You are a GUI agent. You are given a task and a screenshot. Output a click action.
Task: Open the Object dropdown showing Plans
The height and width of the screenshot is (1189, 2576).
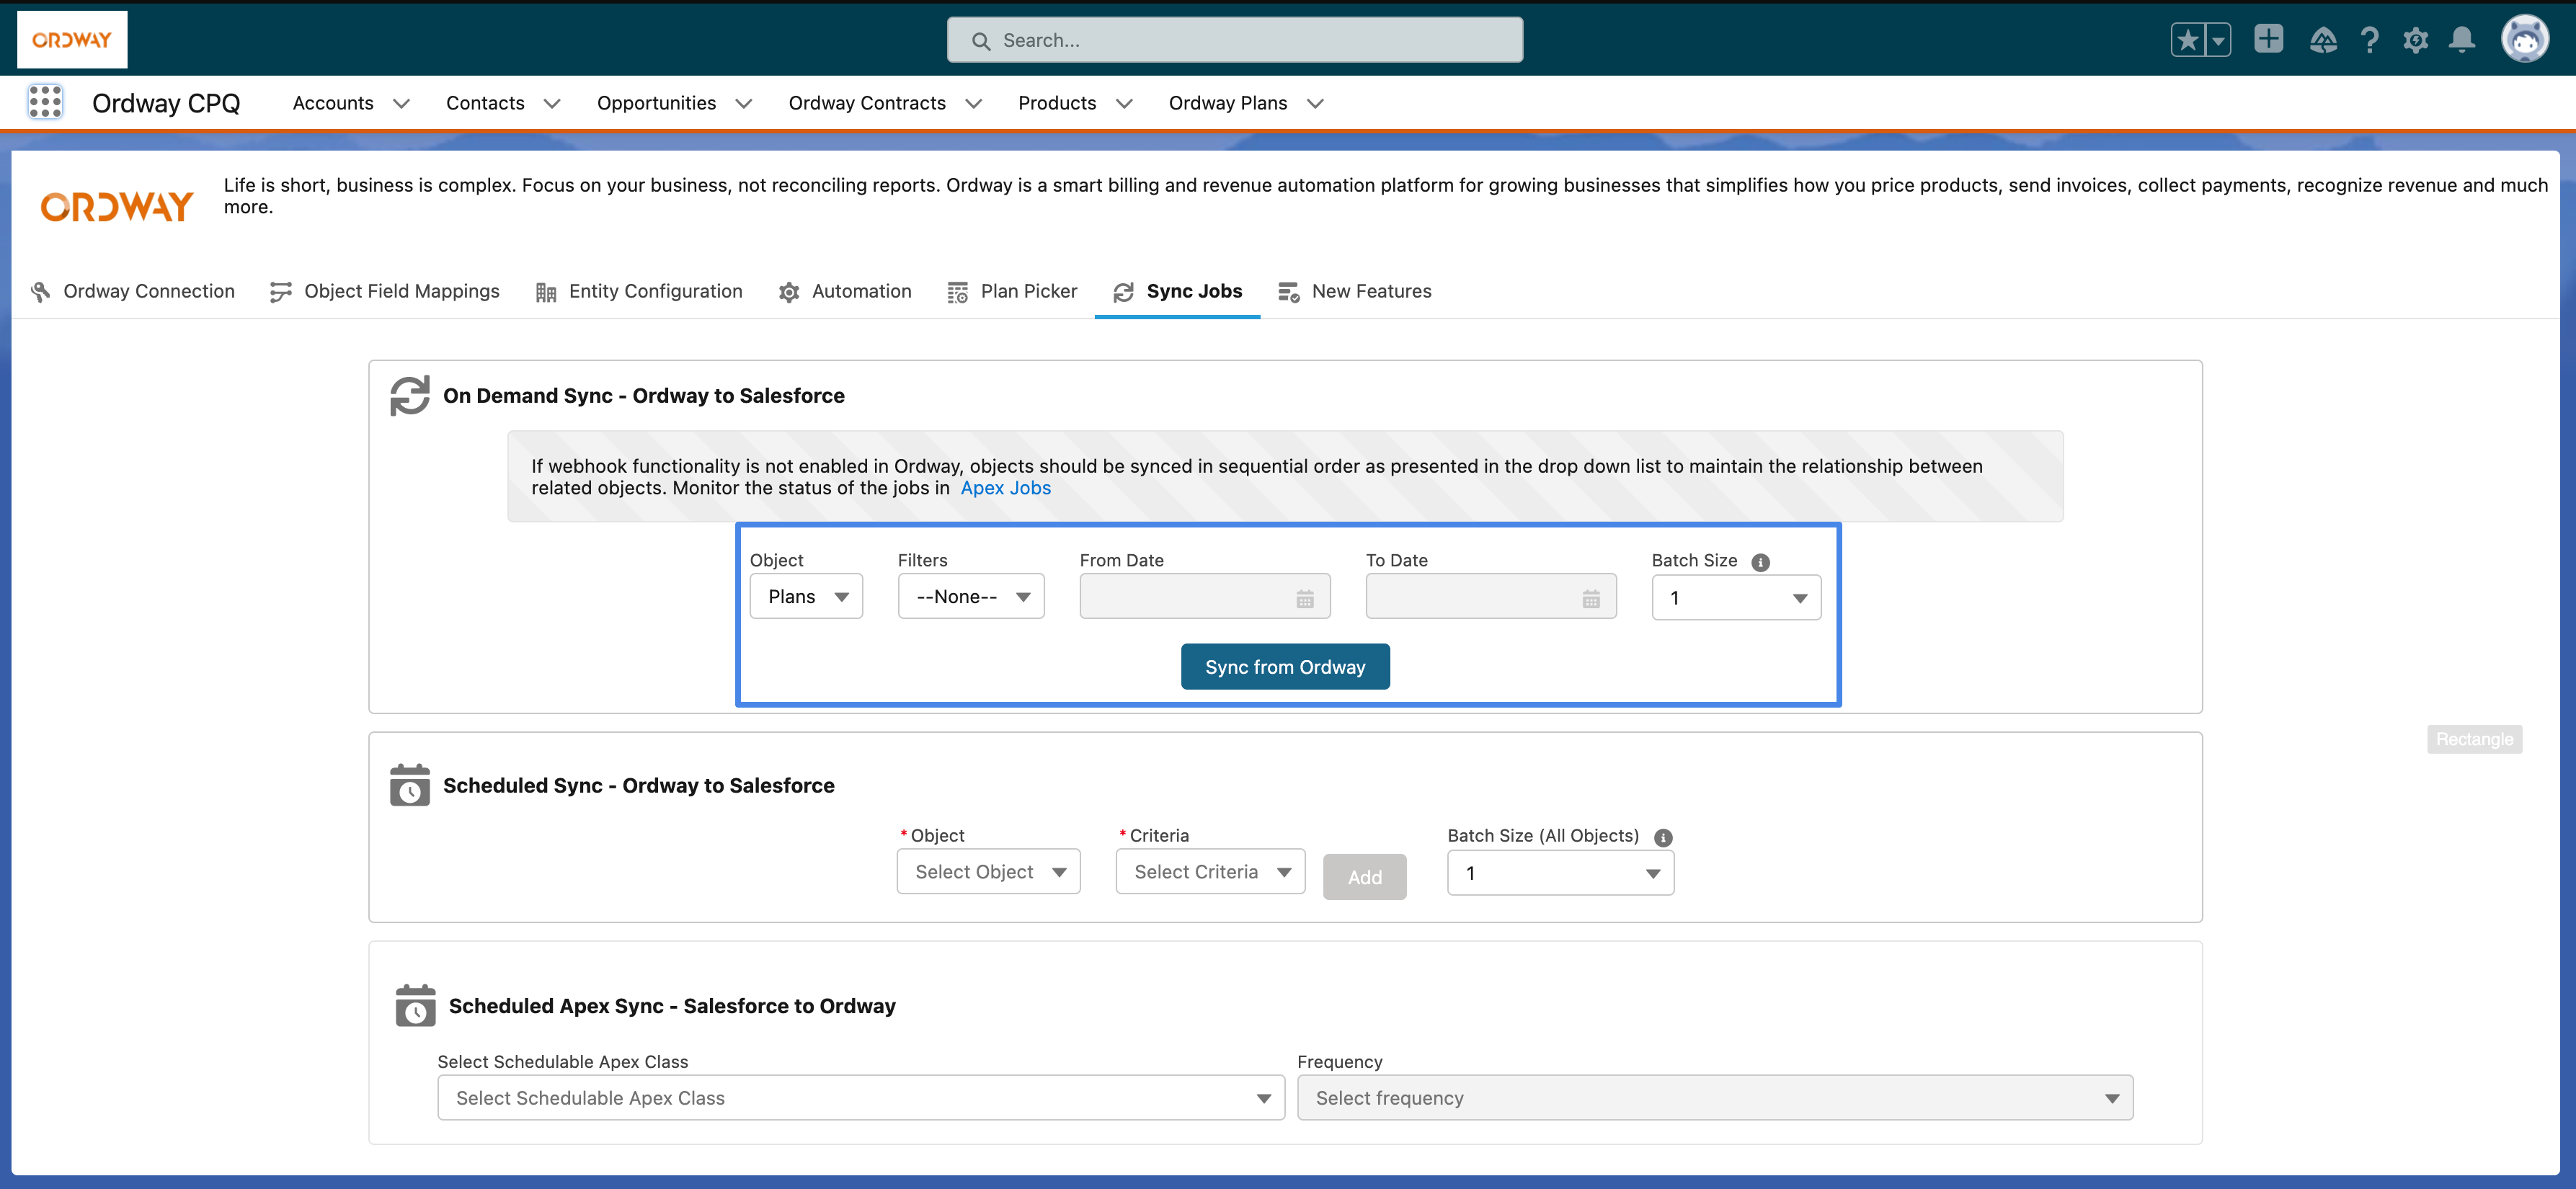pyautogui.click(x=806, y=596)
